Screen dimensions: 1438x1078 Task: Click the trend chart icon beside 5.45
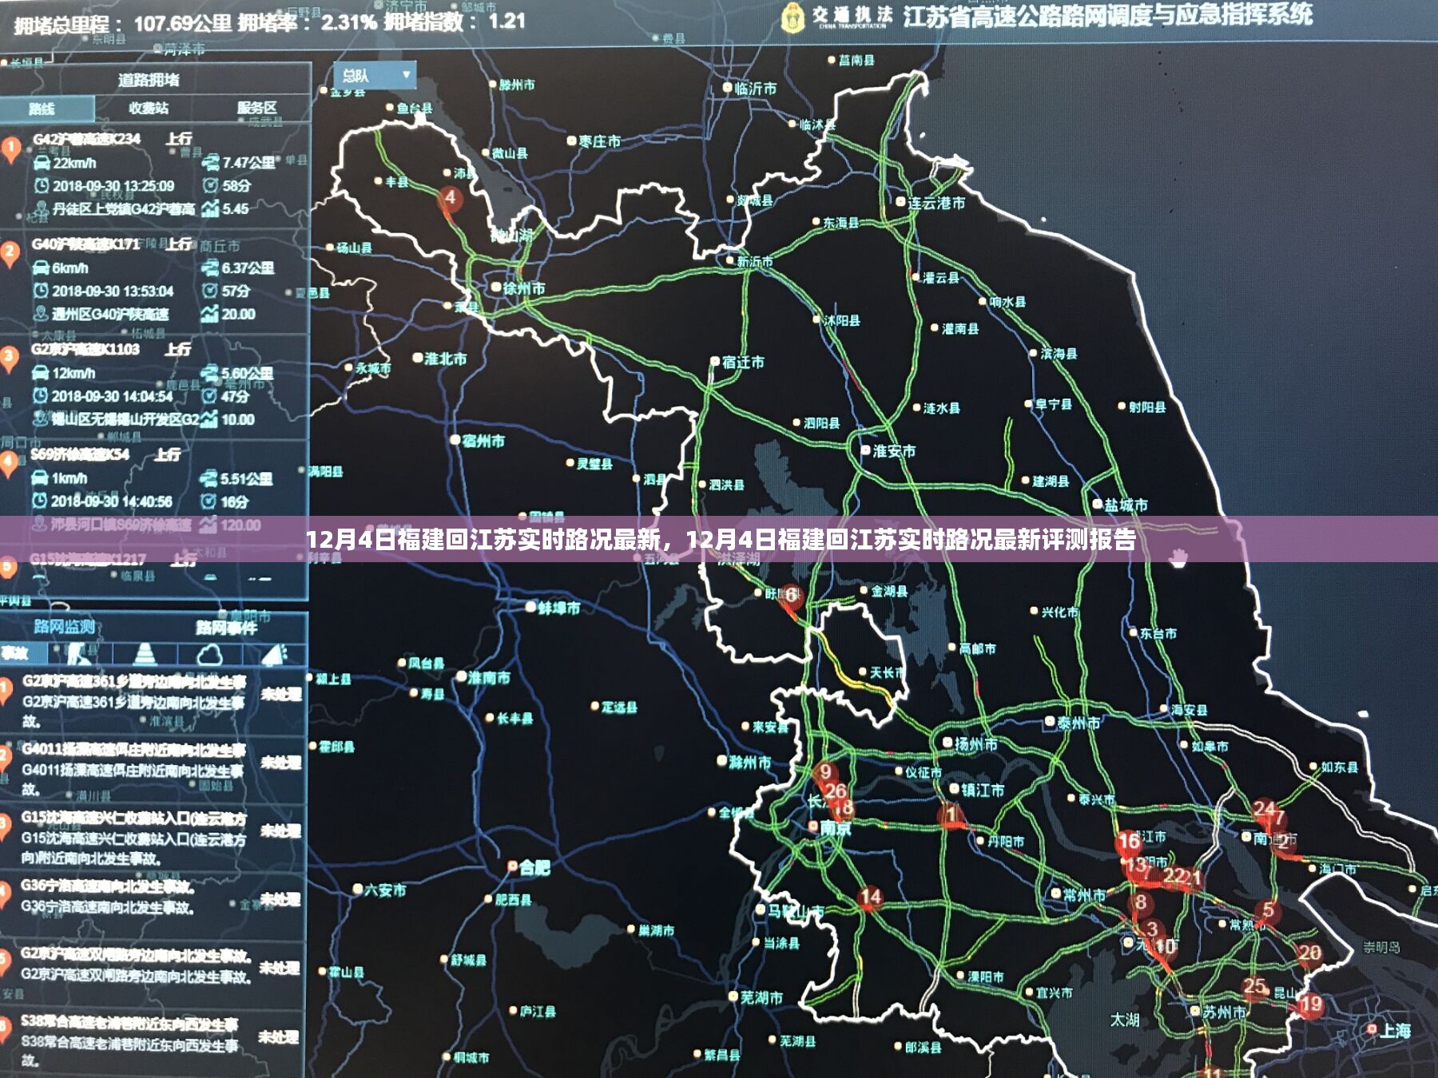[x=210, y=209]
